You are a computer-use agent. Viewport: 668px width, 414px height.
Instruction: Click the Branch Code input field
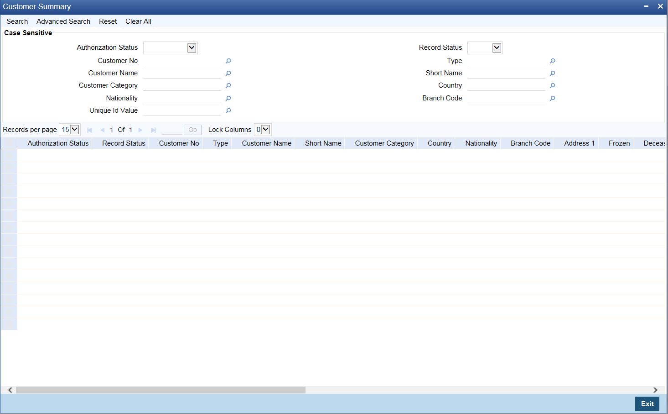click(506, 98)
